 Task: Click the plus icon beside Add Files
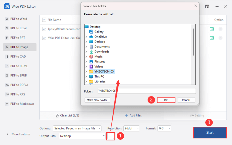coord(126,115)
